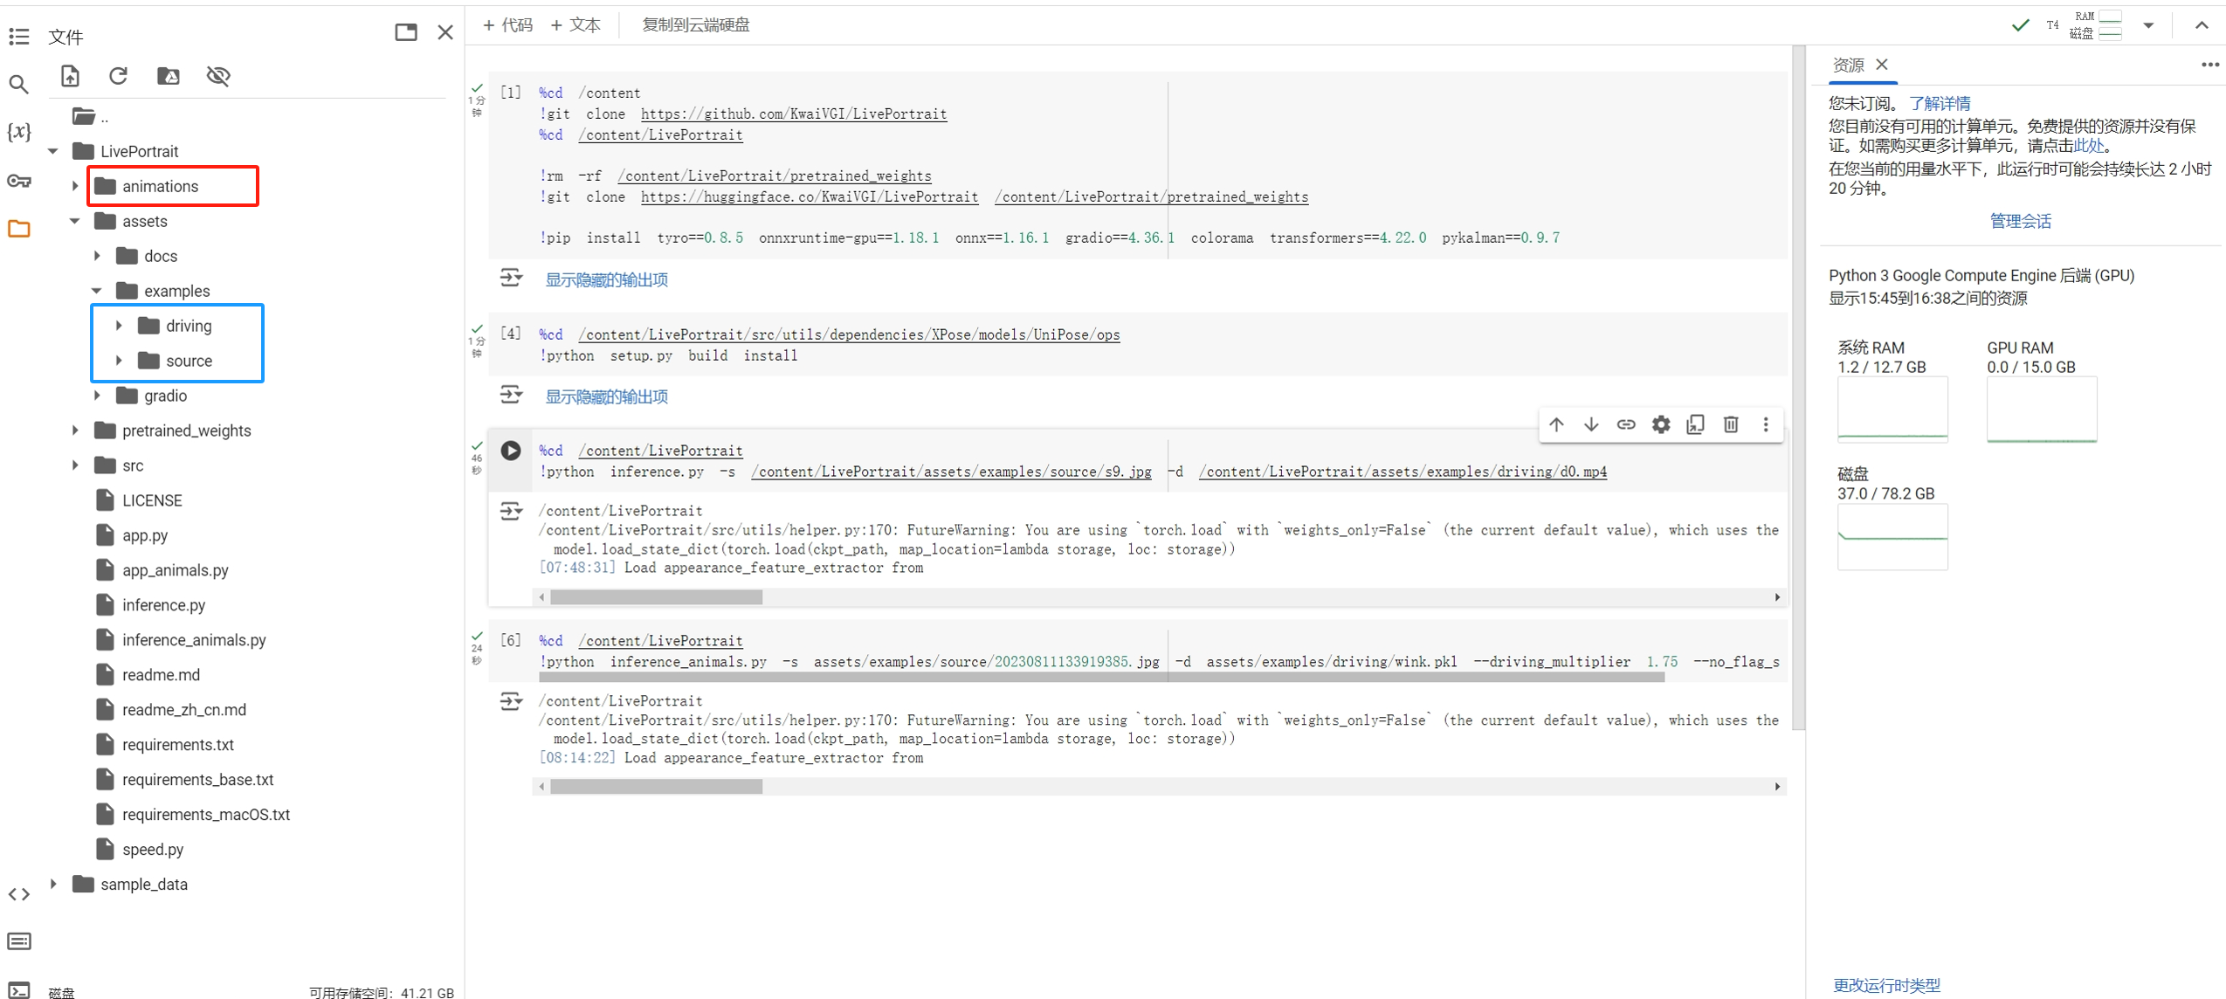Click the upload file icon
Image resolution: width=2226 pixels, height=999 pixels.
[70, 76]
